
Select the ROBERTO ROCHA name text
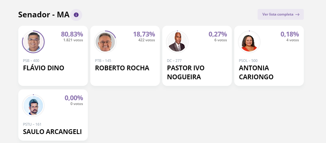(122, 68)
